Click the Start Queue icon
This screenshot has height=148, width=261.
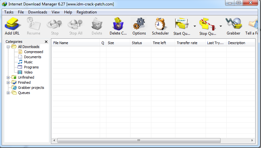pos(182,24)
